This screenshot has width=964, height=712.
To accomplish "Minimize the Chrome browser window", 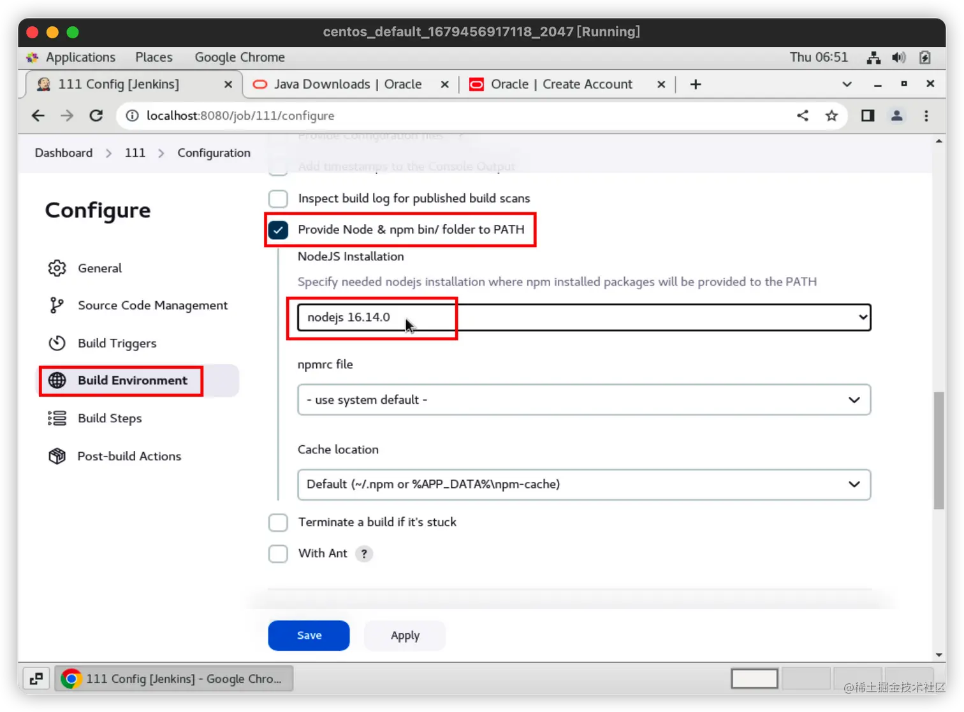I will (x=877, y=84).
